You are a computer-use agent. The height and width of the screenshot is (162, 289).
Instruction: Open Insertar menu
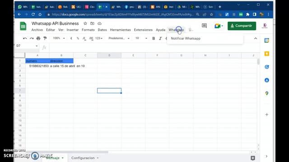tap(72, 30)
